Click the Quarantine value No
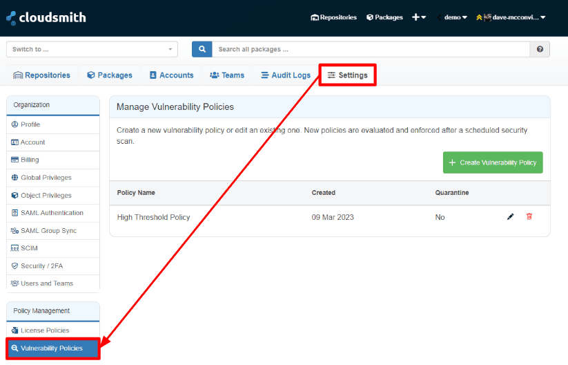The height and width of the screenshot is (365, 568). pos(440,217)
